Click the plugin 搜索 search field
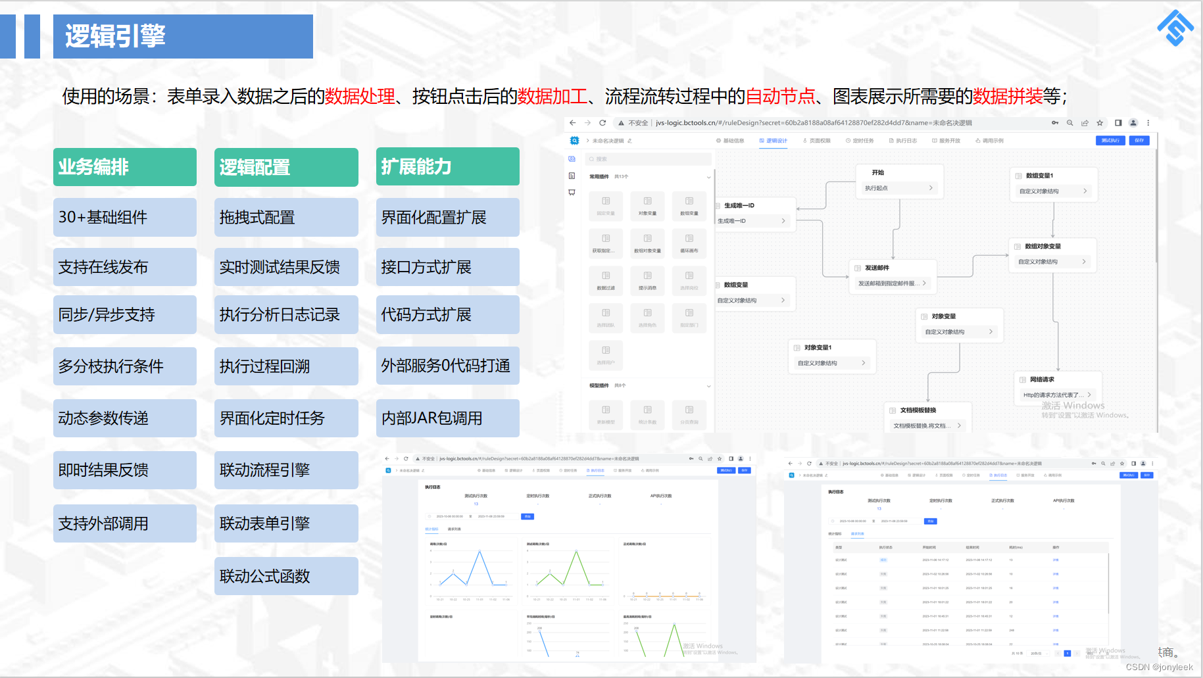Screen dimensions: 1203x678 (x=649, y=159)
